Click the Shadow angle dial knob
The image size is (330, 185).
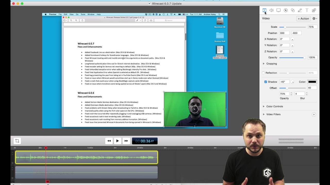point(293,82)
